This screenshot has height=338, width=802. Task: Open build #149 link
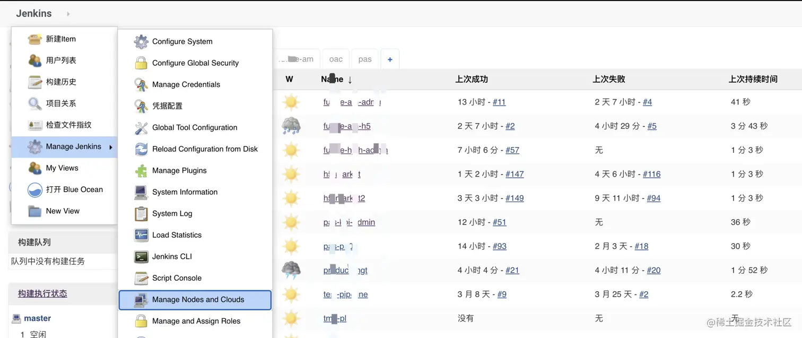[x=515, y=198]
